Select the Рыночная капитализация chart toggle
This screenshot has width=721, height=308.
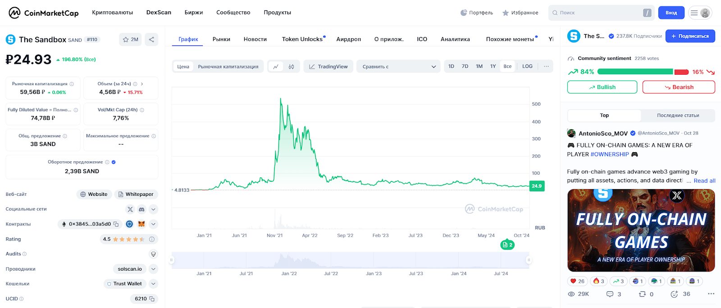pos(228,67)
